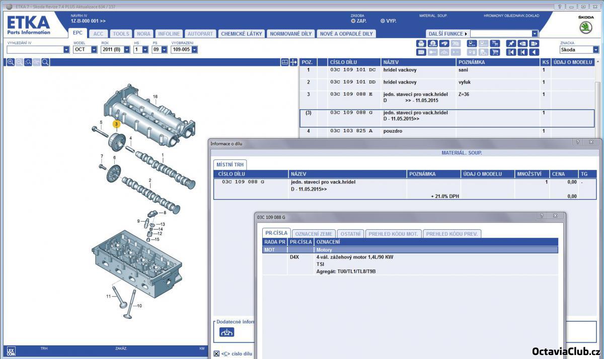Click the print icon in the toolbar
Image resolution: width=604 pixels, height=359 pixels.
coord(421,44)
